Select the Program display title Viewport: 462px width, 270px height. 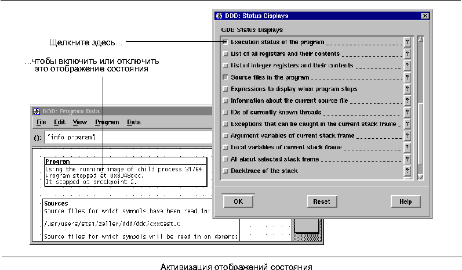pyautogui.click(x=57, y=161)
